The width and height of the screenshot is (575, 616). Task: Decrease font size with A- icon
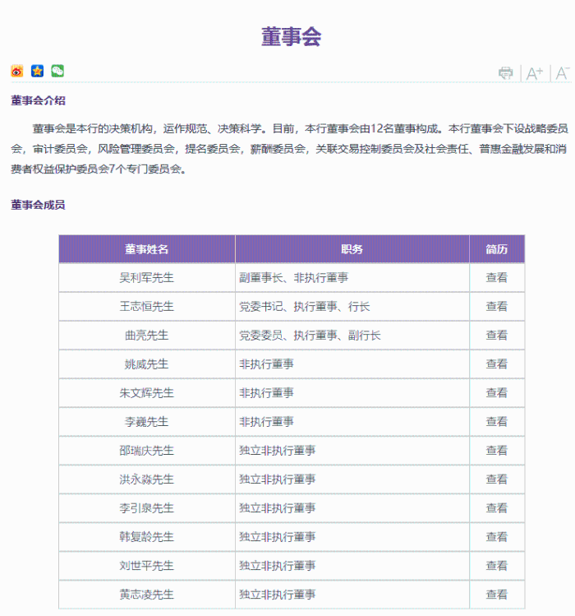point(563,73)
